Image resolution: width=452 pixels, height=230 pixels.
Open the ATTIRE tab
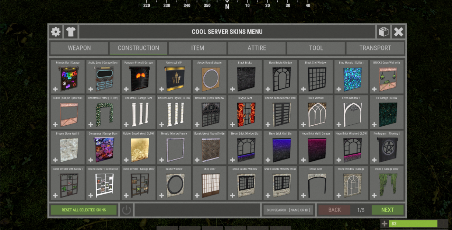[257, 48]
